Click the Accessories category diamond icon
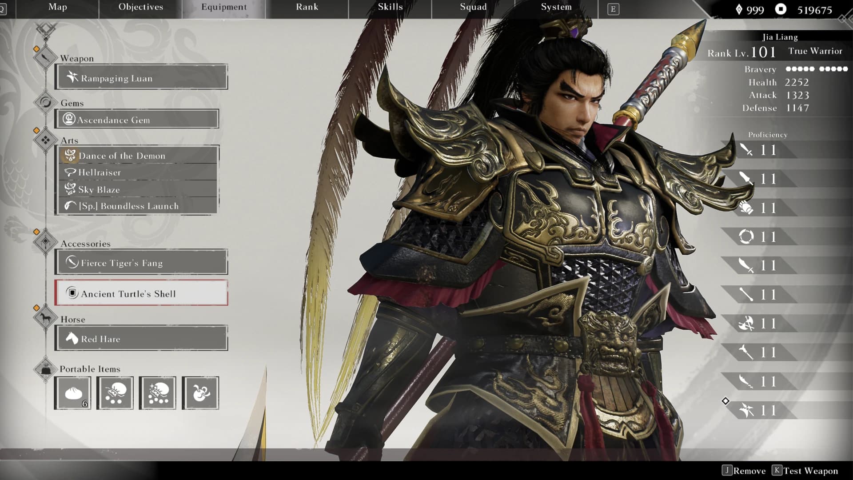The height and width of the screenshot is (480, 853). click(x=45, y=242)
